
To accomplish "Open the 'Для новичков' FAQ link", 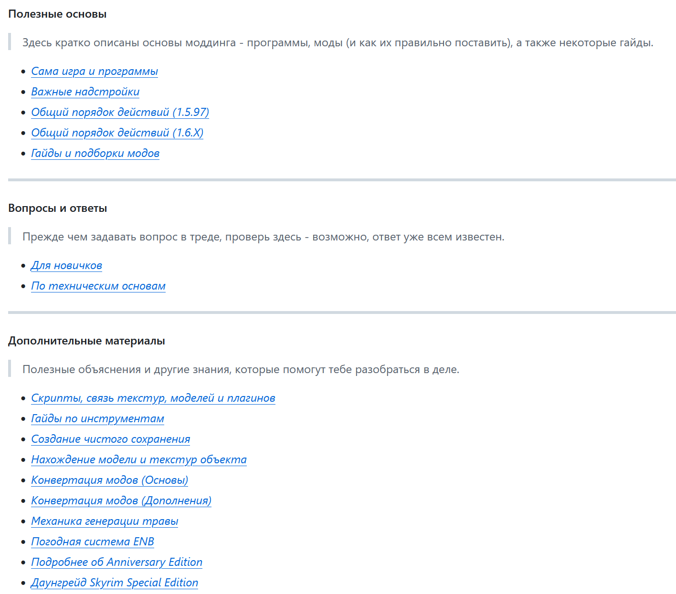I will [x=66, y=266].
